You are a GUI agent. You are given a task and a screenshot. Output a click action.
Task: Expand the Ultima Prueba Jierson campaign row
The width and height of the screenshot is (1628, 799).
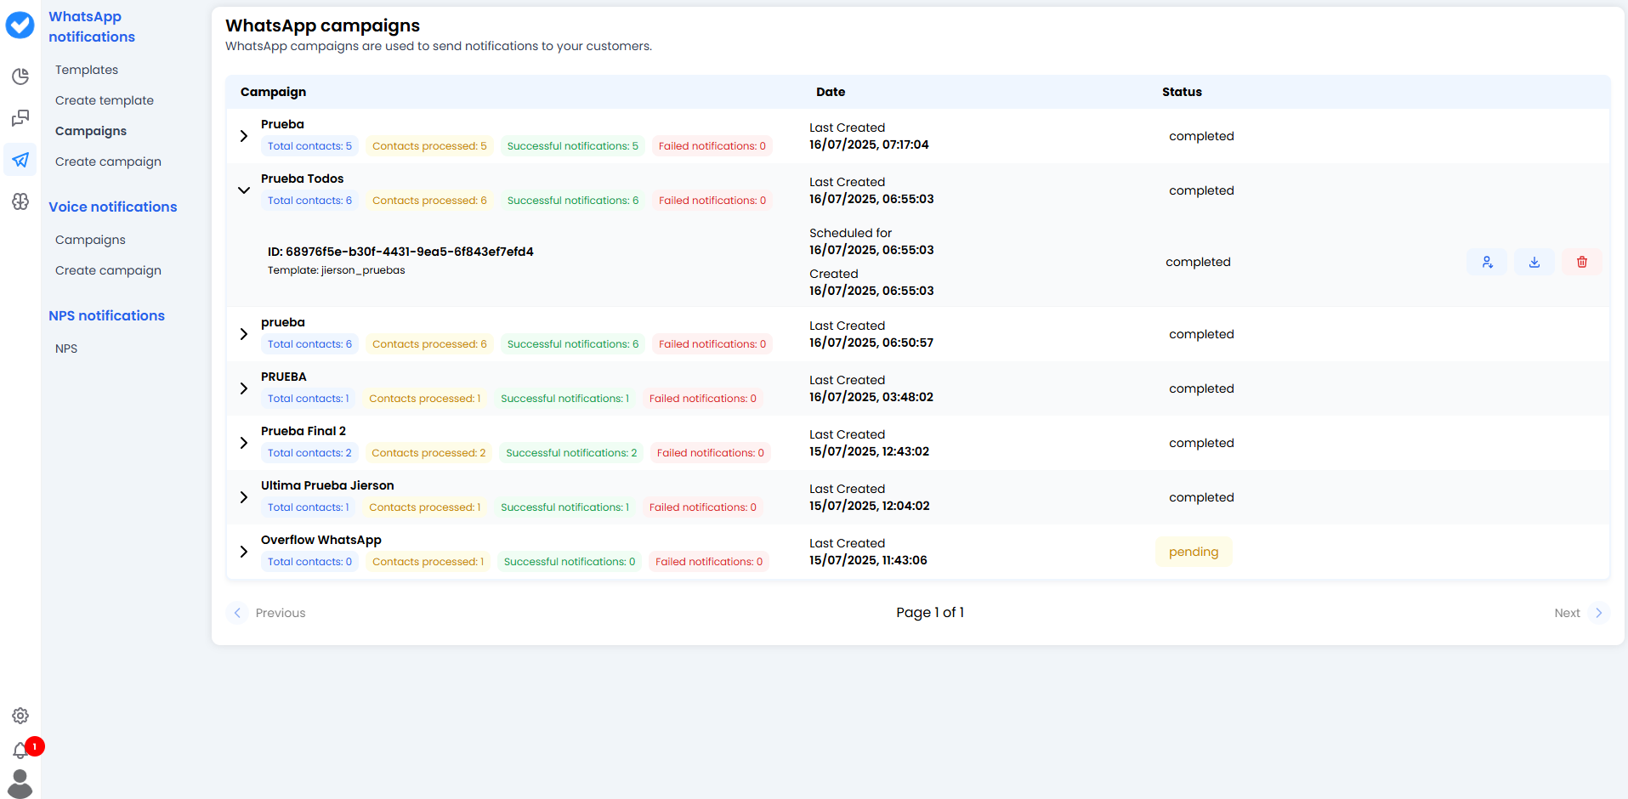coord(244,497)
